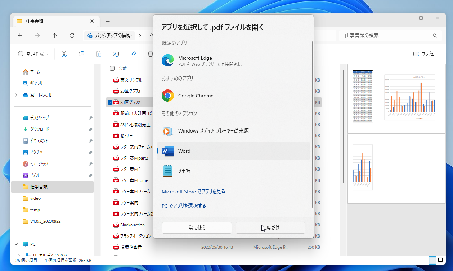Toggle the select-all checkbox beside 名前
453x271 pixels.
point(112,68)
